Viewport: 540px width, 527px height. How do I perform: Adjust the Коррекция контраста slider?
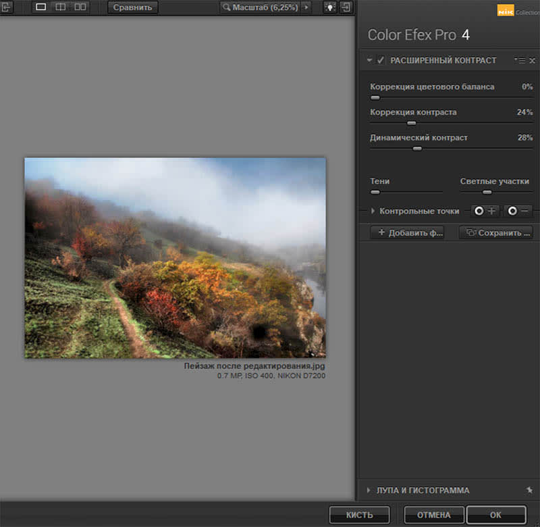412,123
